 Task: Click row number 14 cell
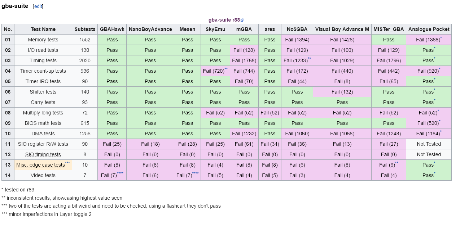pyautogui.click(x=8, y=175)
